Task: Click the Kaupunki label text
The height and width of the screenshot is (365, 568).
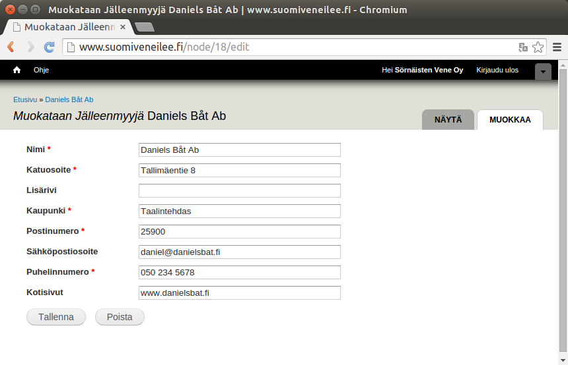Action: 46,211
